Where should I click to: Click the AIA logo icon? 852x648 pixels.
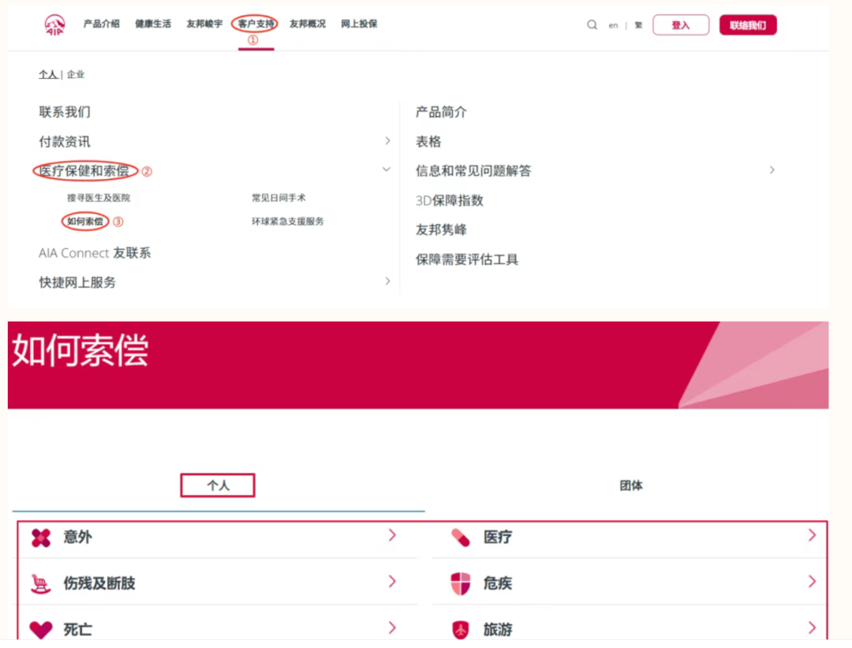pos(55,25)
